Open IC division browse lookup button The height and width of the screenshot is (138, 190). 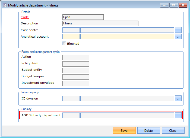click(178, 98)
